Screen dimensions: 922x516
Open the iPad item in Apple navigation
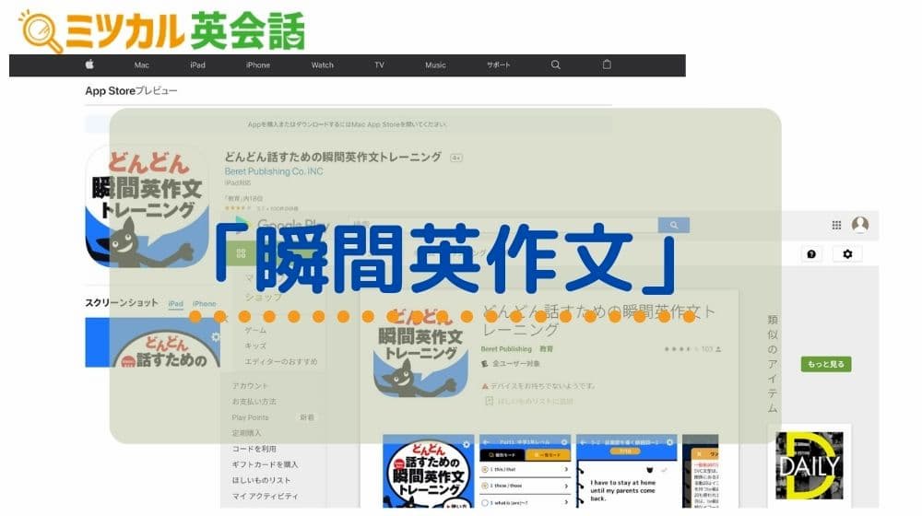coord(197,65)
